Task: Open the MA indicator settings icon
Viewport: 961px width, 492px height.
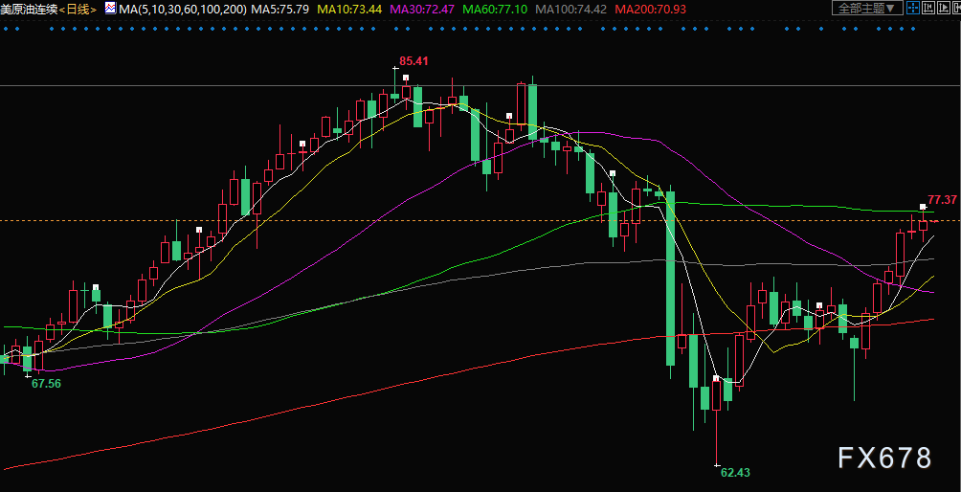Action: tap(110, 8)
